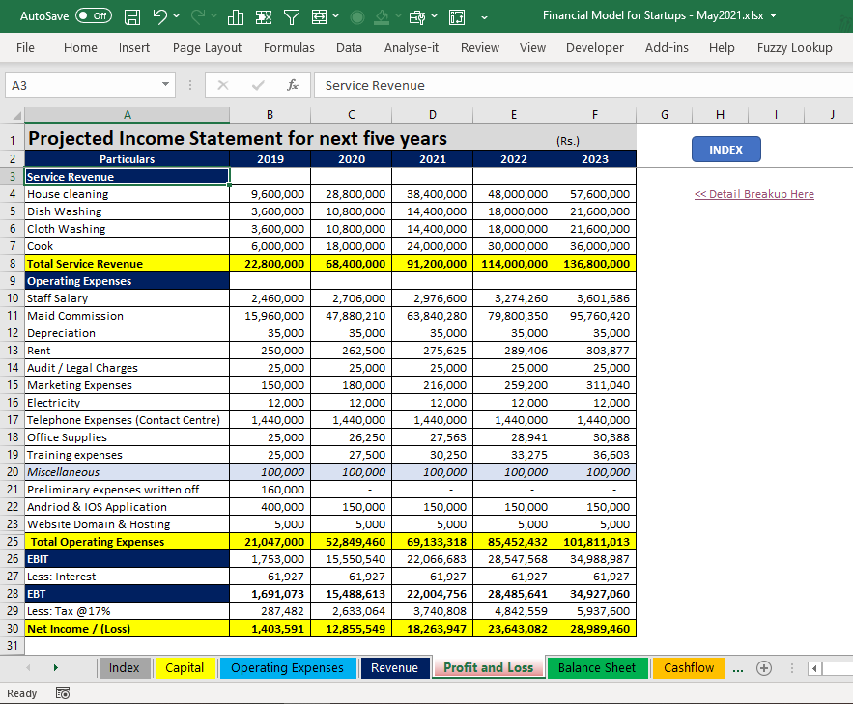This screenshot has height=704, width=853.
Task: Open the Balance Sheet tab
Action: [597, 668]
